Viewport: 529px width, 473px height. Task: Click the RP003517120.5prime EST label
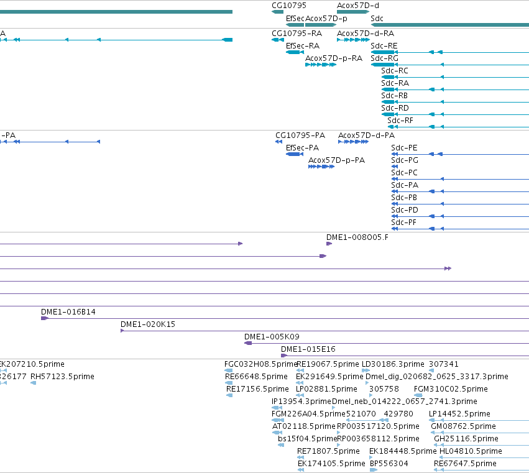point(378,427)
